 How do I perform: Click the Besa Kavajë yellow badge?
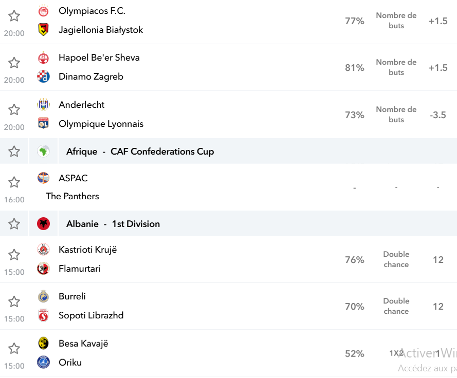(x=43, y=344)
